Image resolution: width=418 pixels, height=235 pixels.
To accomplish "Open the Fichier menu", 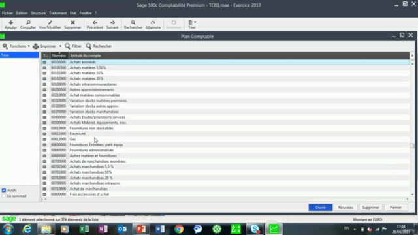I will pyautogui.click(x=7, y=13).
